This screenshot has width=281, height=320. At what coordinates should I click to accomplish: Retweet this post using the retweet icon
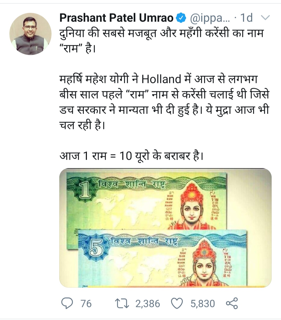pos(121,304)
